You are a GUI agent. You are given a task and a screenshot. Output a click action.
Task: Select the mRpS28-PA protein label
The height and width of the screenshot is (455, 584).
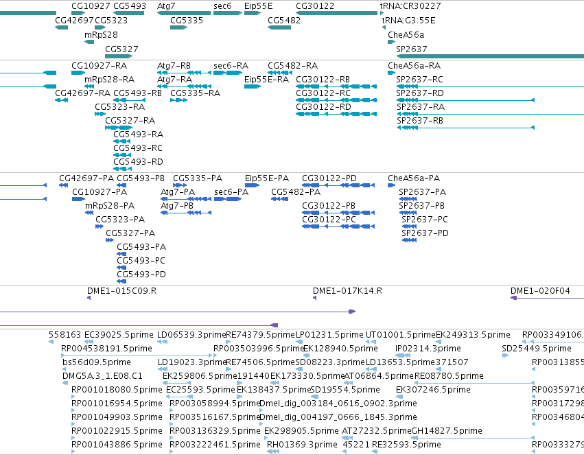pyautogui.click(x=110, y=207)
